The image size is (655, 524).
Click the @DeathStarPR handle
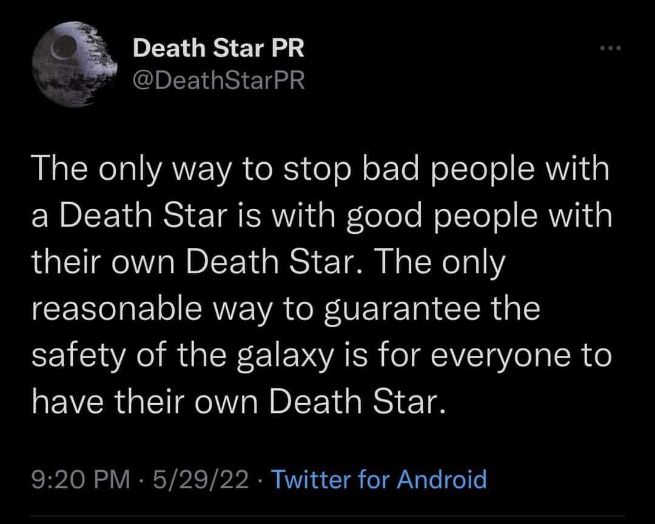click(218, 80)
